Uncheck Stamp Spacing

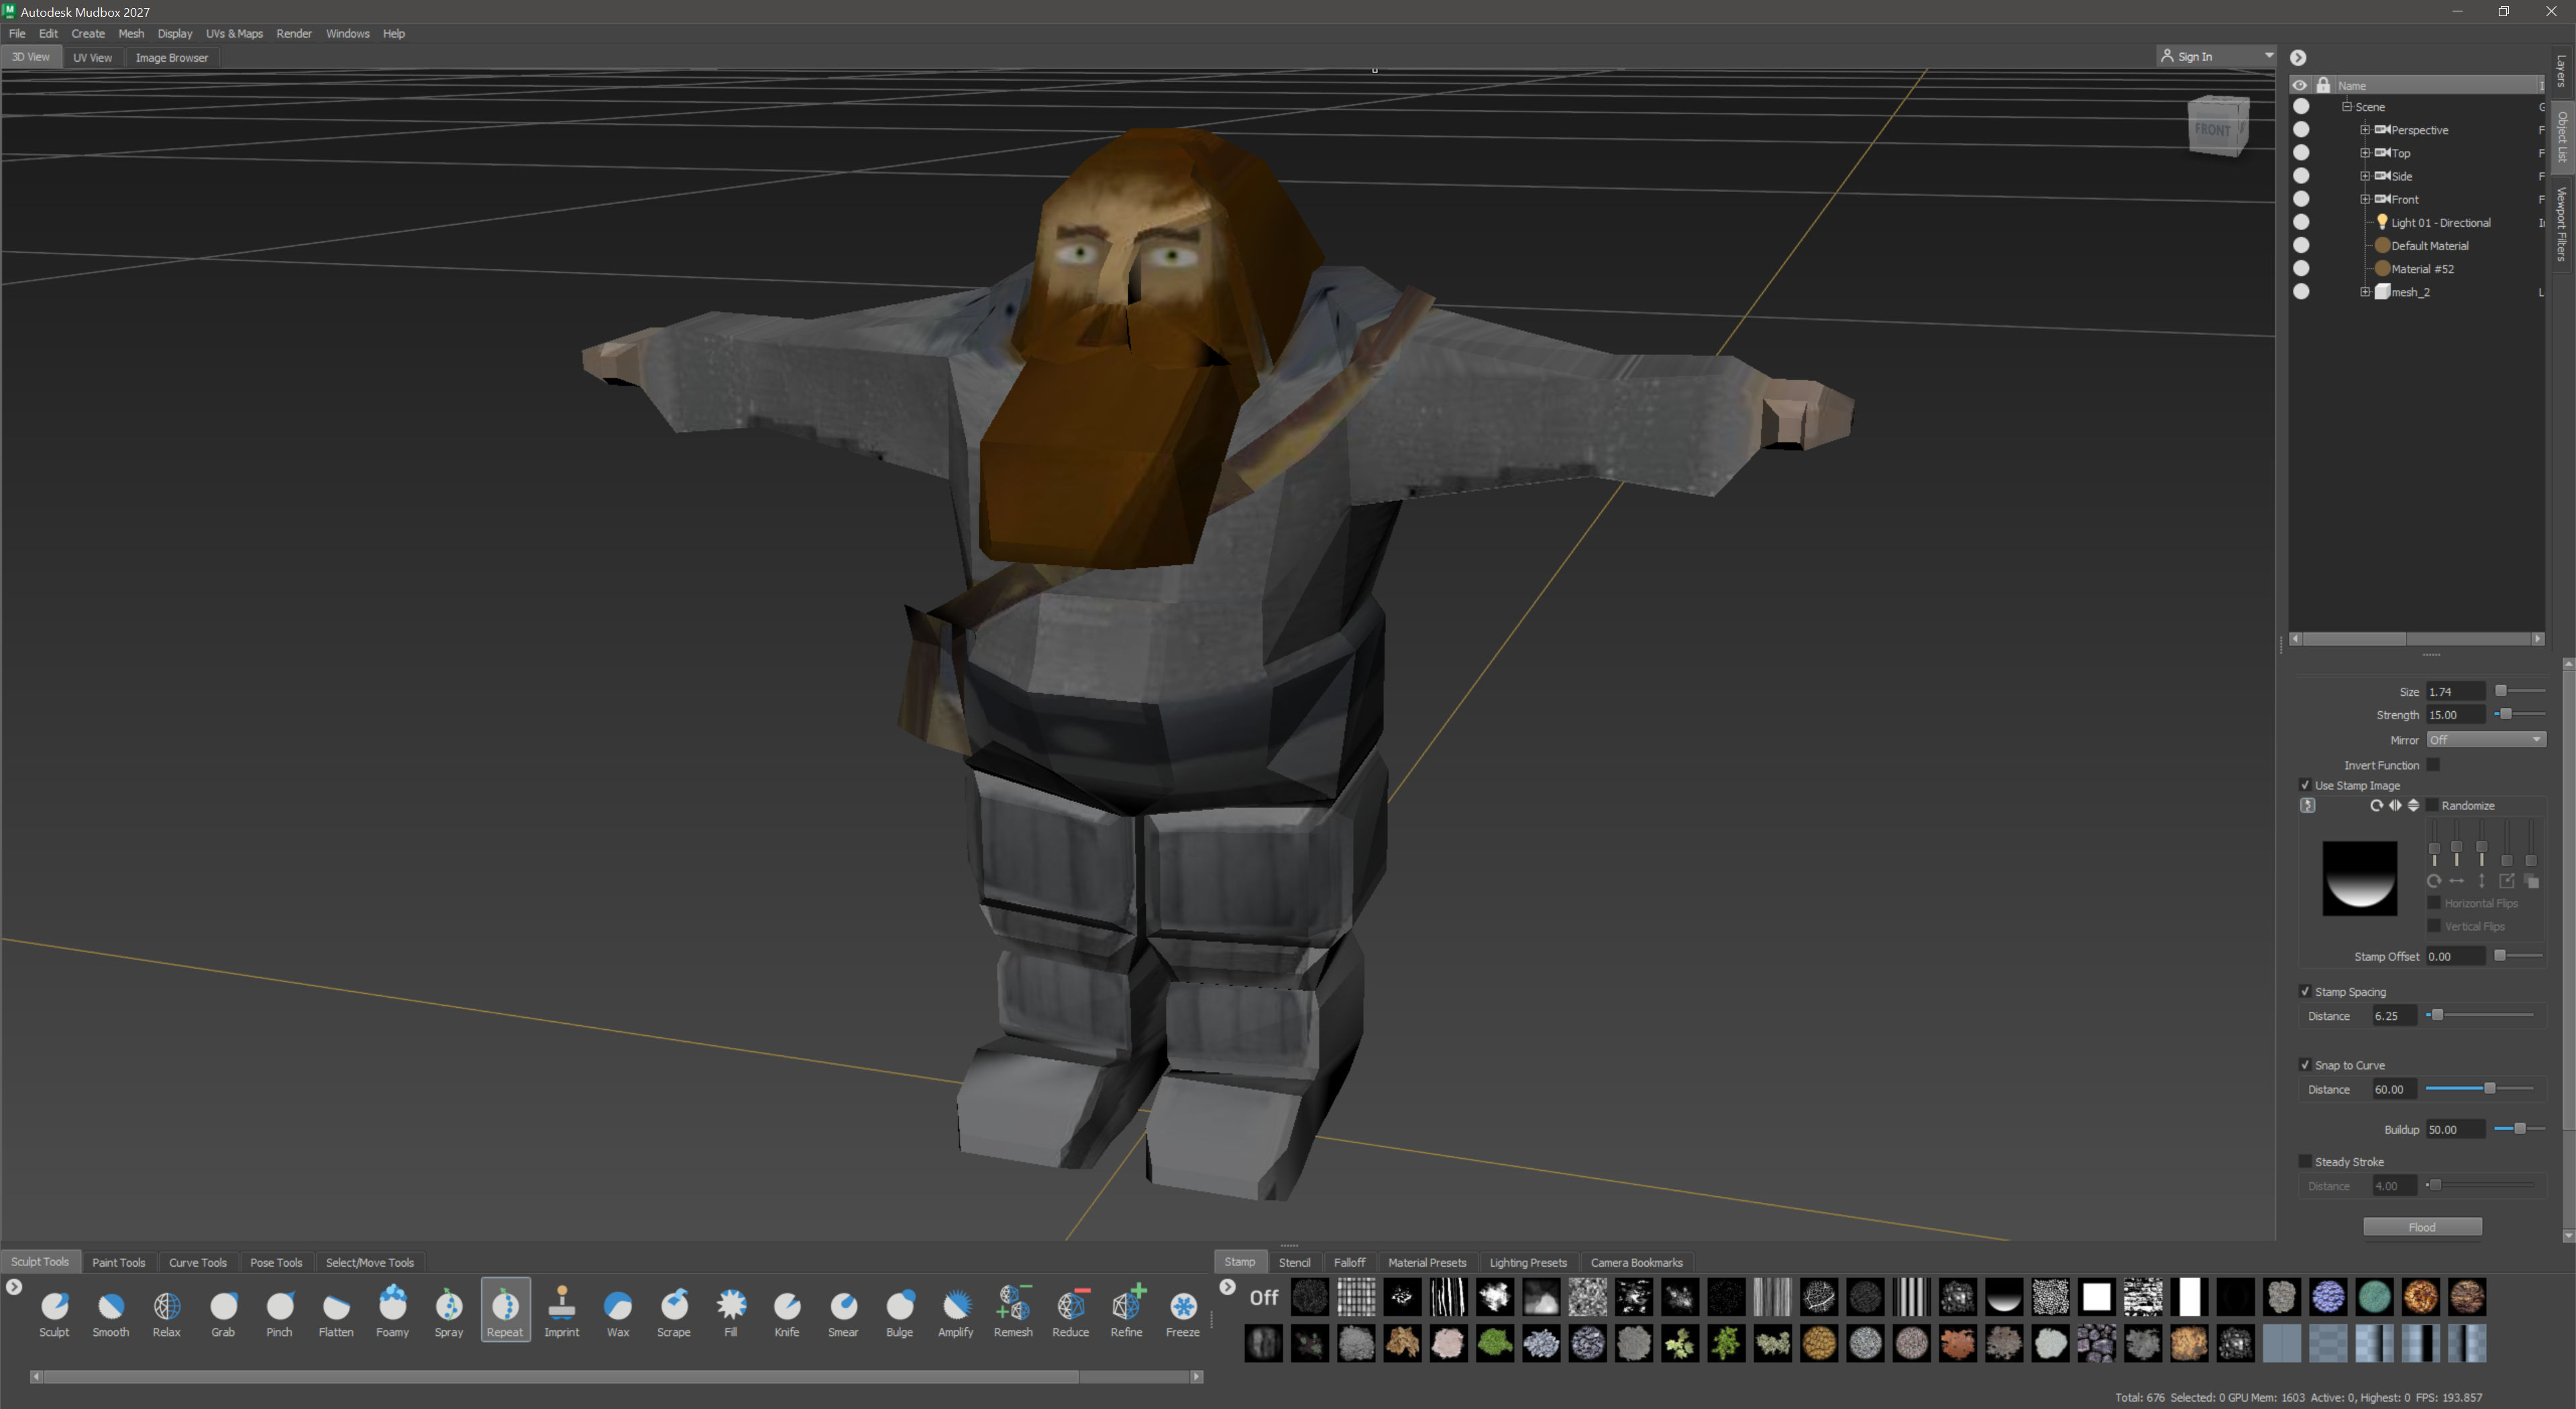[2305, 991]
